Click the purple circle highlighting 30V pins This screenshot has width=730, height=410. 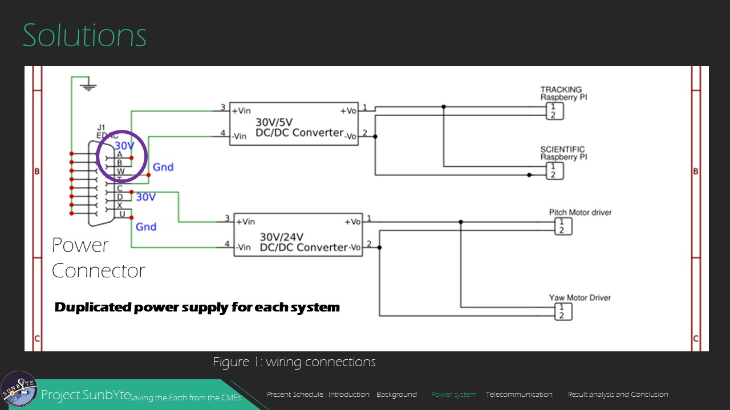(122, 156)
